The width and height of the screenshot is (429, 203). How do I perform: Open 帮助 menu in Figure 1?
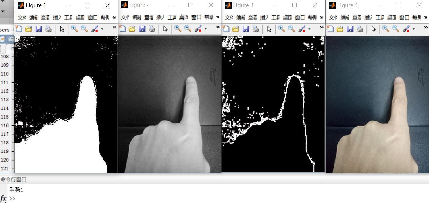[105, 18]
